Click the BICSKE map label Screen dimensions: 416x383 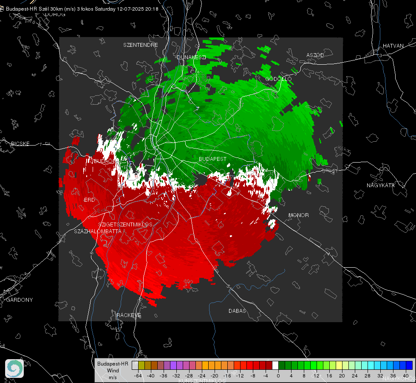click(x=20, y=143)
